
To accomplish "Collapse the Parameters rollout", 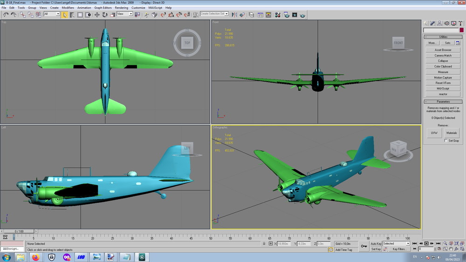I will pos(443,102).
